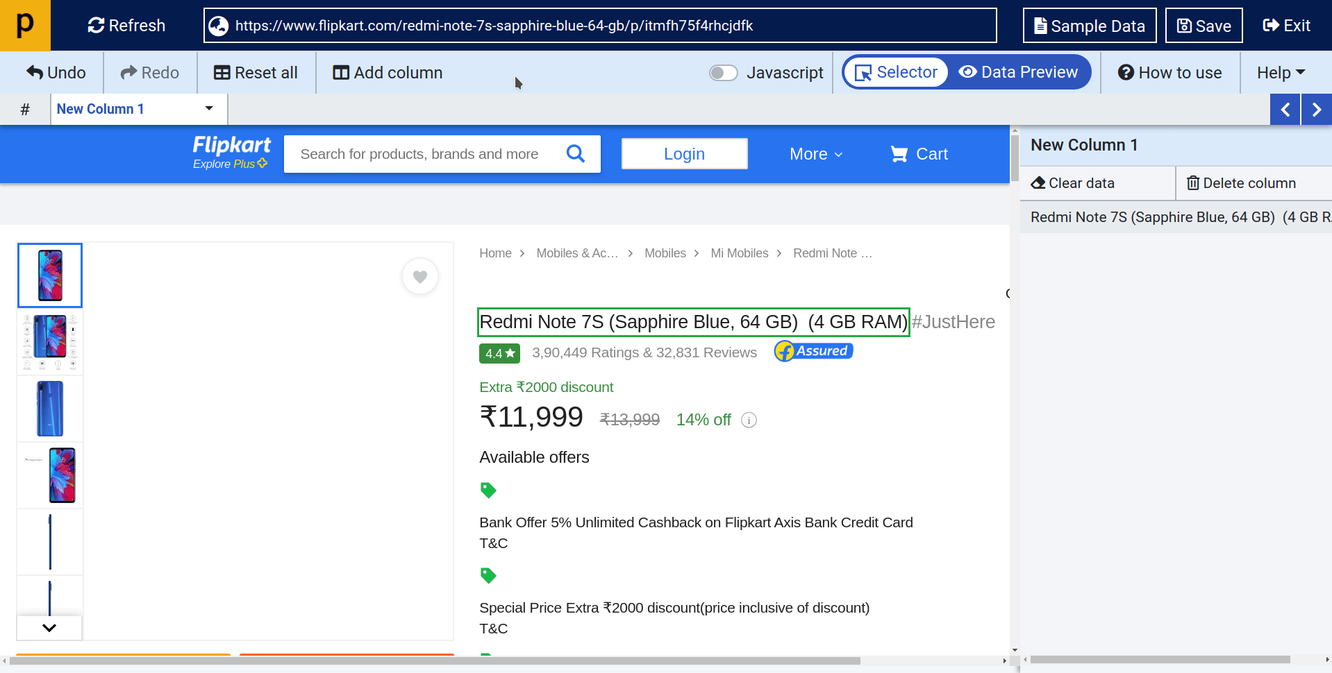
Task: Click Reset all in the toolbar
Action: (256, 73)
